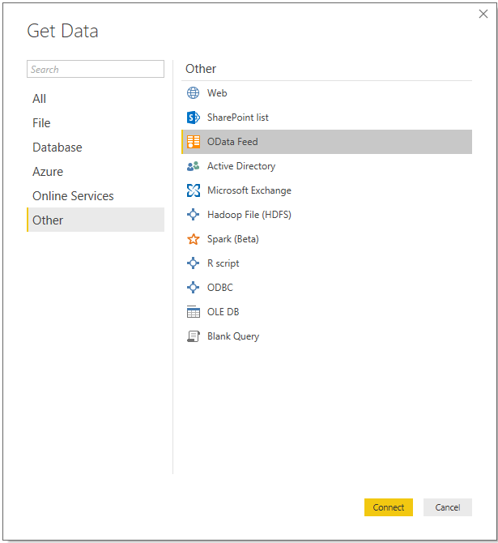Click inside the Search box
The image size is (498, 543).
pyautogui.click(x=95, y=70)
